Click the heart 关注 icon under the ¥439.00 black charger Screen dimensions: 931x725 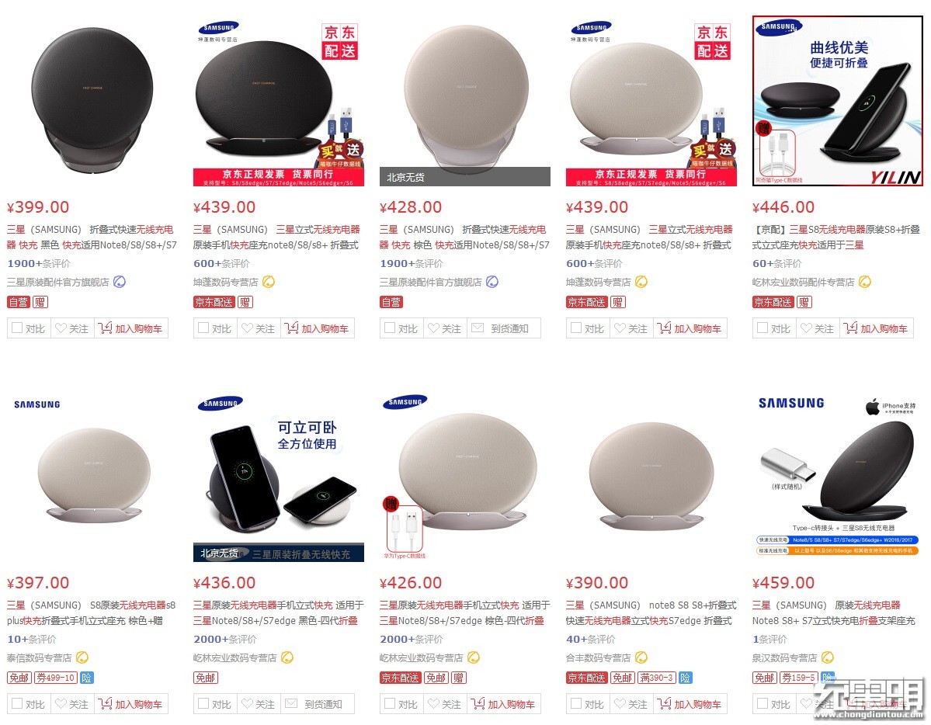point(247,328)
